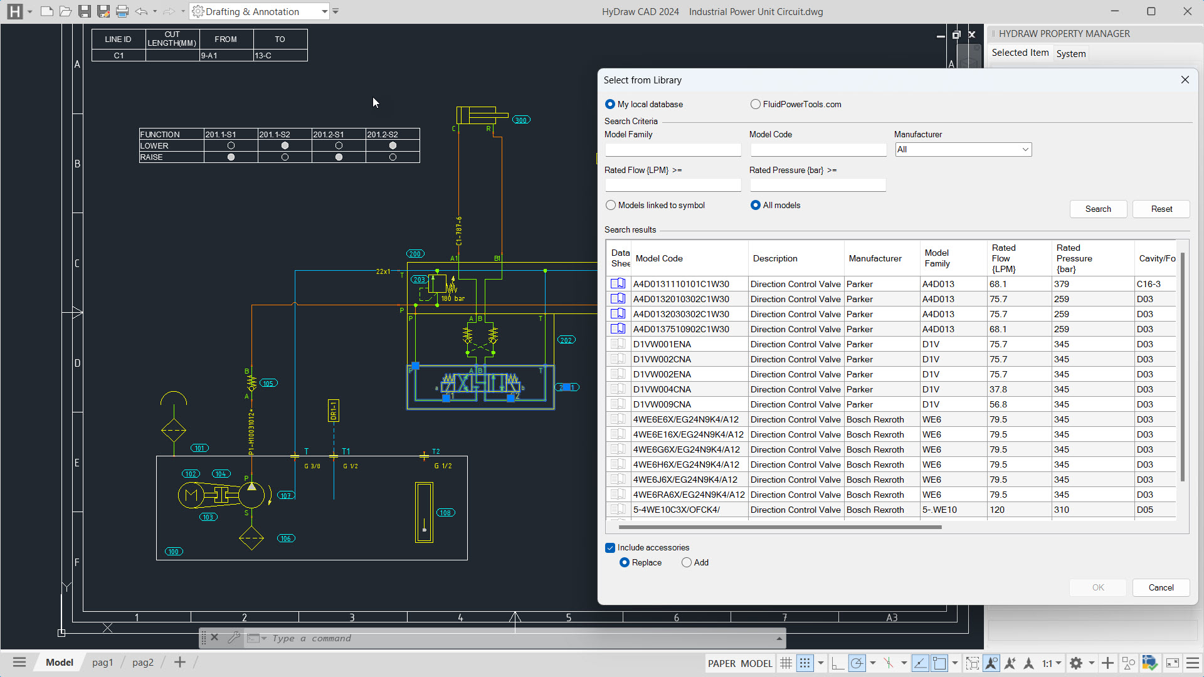This screenshot has height=677, width=1204.
Task: Click the horizontal scrollbar of search results
Action: click(x=779, y=527)
